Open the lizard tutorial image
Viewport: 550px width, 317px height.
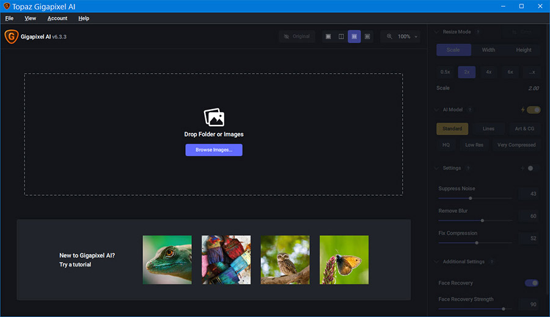point(167,260)
